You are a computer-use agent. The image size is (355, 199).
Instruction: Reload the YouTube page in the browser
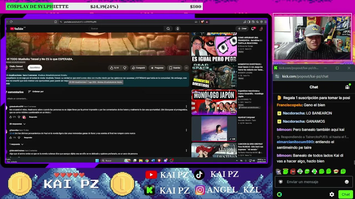(x=11, y=22)
